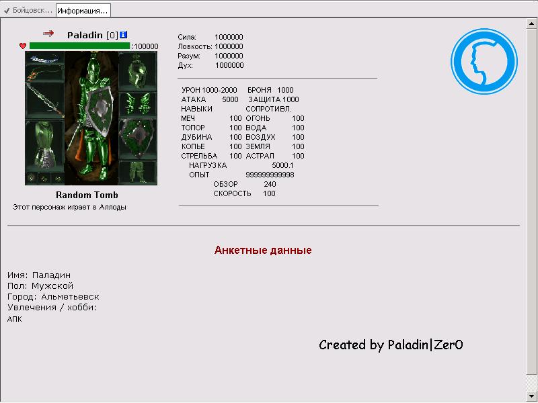This screenshot has width=538, height=403.
Task: Click the ОПЫТ value 999999999998
Action: [x=270, y=175]
